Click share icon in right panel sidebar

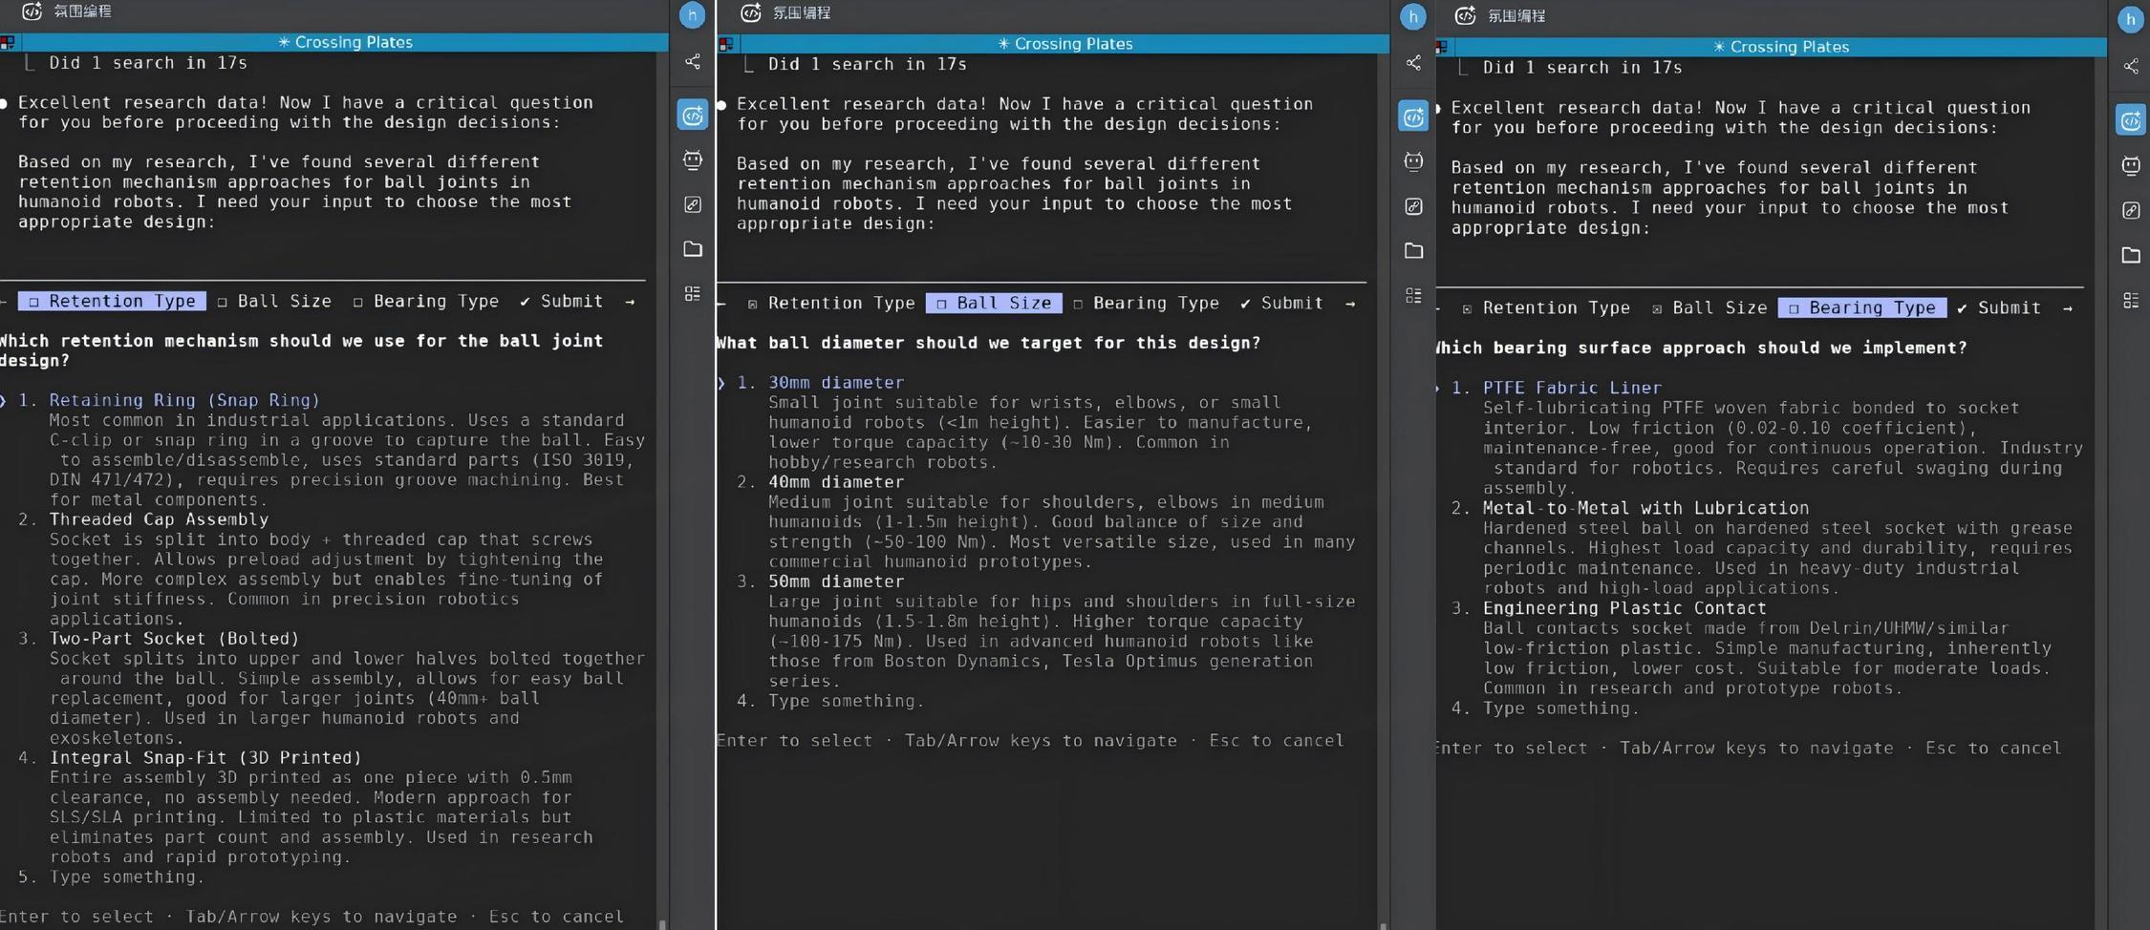coord(2130,67)
